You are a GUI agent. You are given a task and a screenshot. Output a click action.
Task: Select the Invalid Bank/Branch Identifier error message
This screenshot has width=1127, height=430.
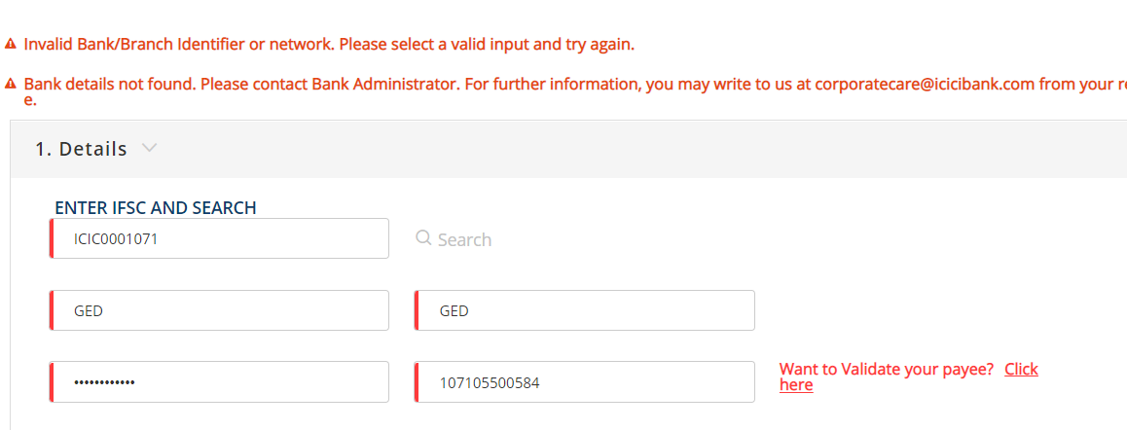click(x=329, y=44)
